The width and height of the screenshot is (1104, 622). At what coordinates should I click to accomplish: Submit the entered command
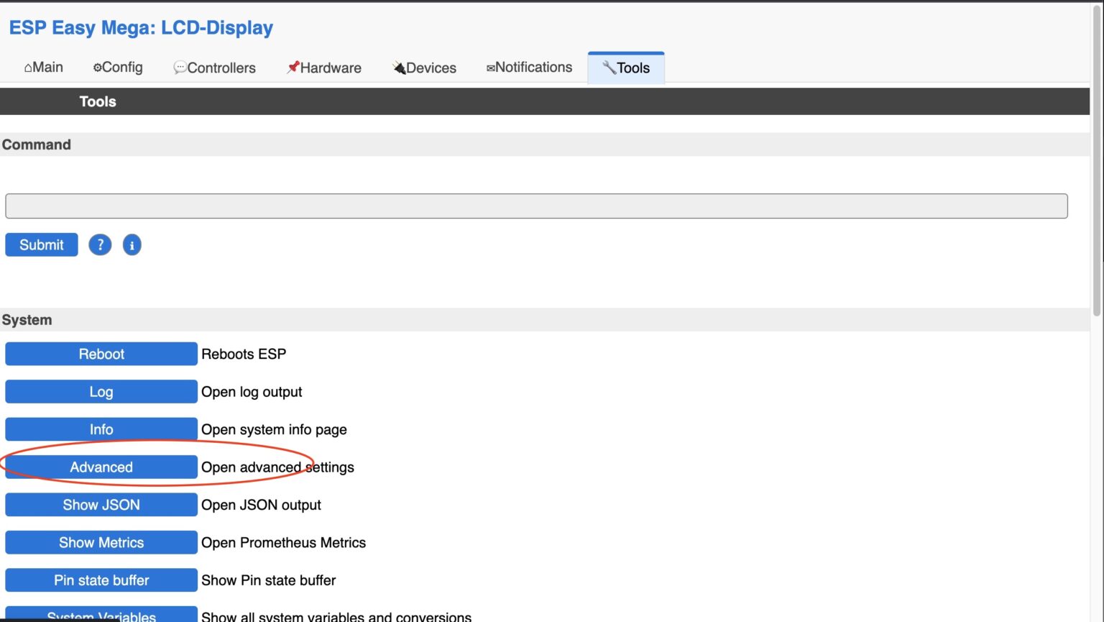click(x=42, y=244)
